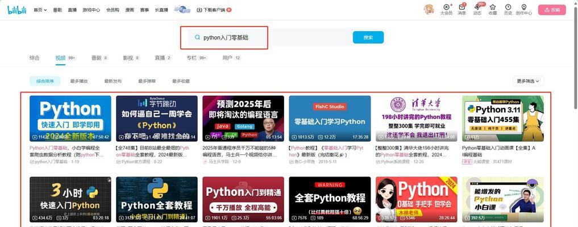Open 漫画 in top navigation

130,10
